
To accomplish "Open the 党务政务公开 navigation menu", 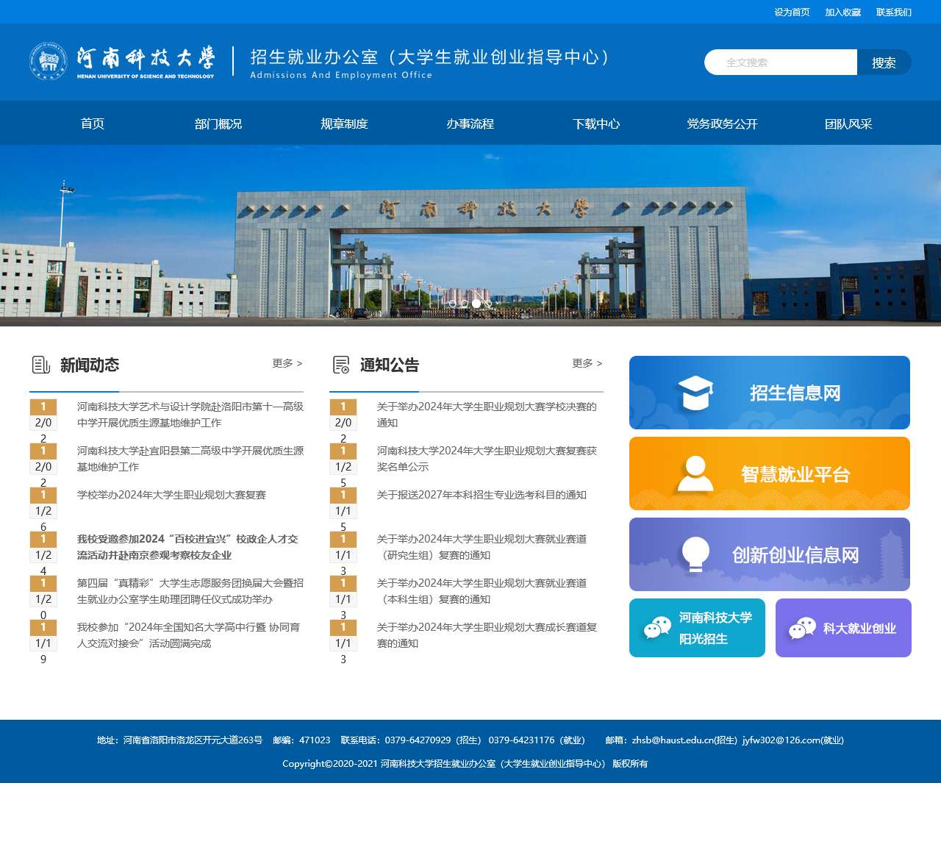I will 722,124.
